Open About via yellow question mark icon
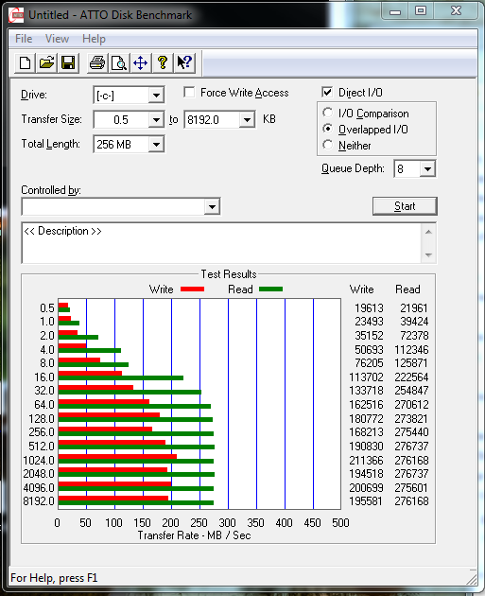 pyautogui.click(x=163, y=62)
